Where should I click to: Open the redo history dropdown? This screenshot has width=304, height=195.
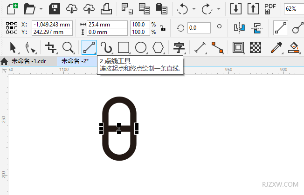coord(219,9)
